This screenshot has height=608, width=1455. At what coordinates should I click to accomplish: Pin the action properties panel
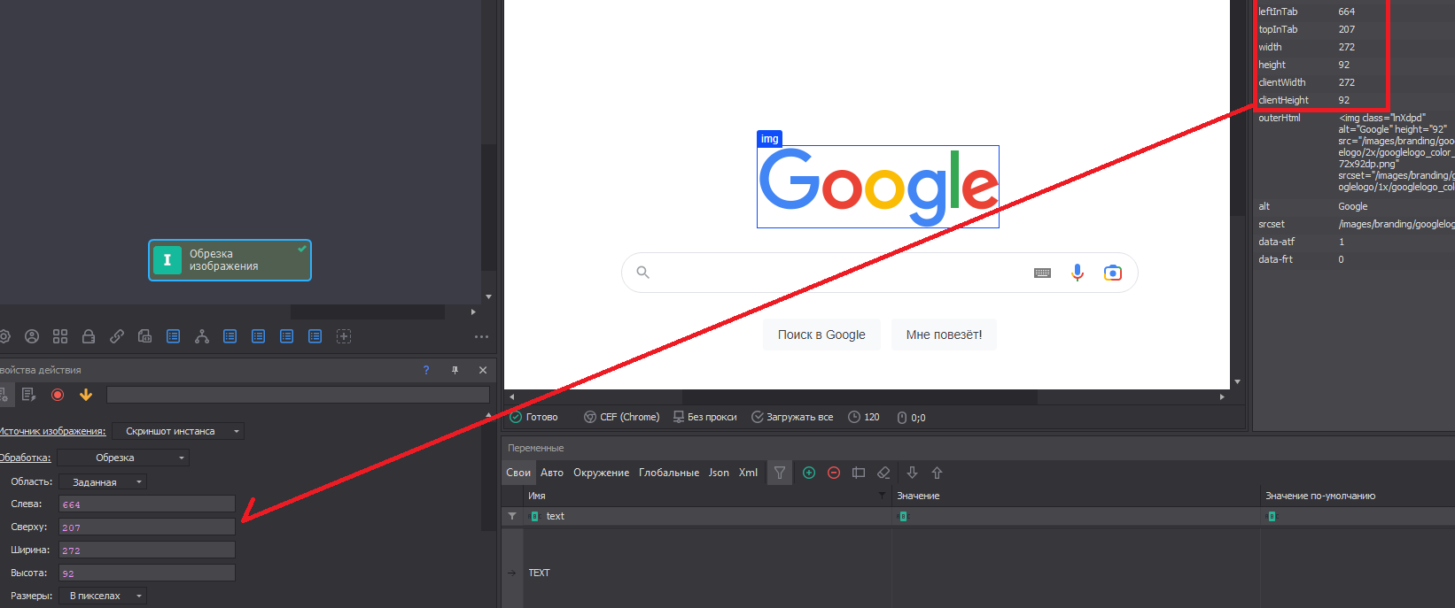pyautogui.click(x=455, y=370)
